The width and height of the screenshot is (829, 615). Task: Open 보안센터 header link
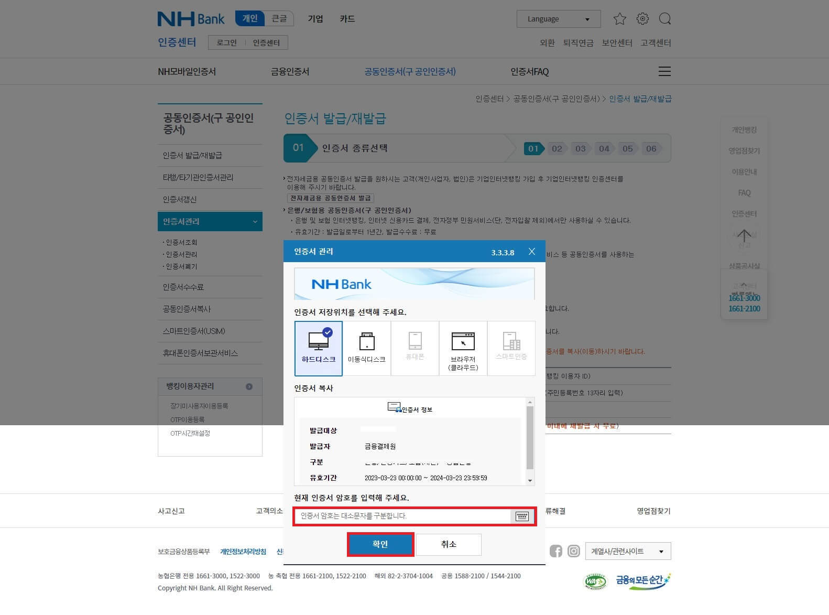(617, 43)
